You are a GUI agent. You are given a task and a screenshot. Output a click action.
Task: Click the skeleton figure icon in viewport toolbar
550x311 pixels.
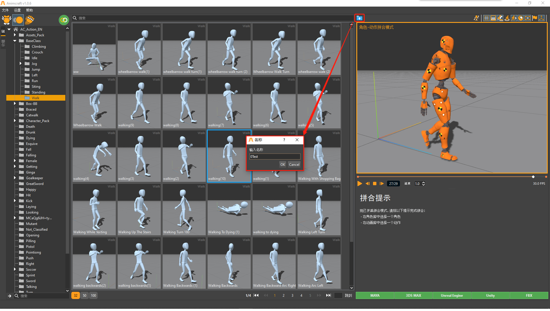point(476,18)
